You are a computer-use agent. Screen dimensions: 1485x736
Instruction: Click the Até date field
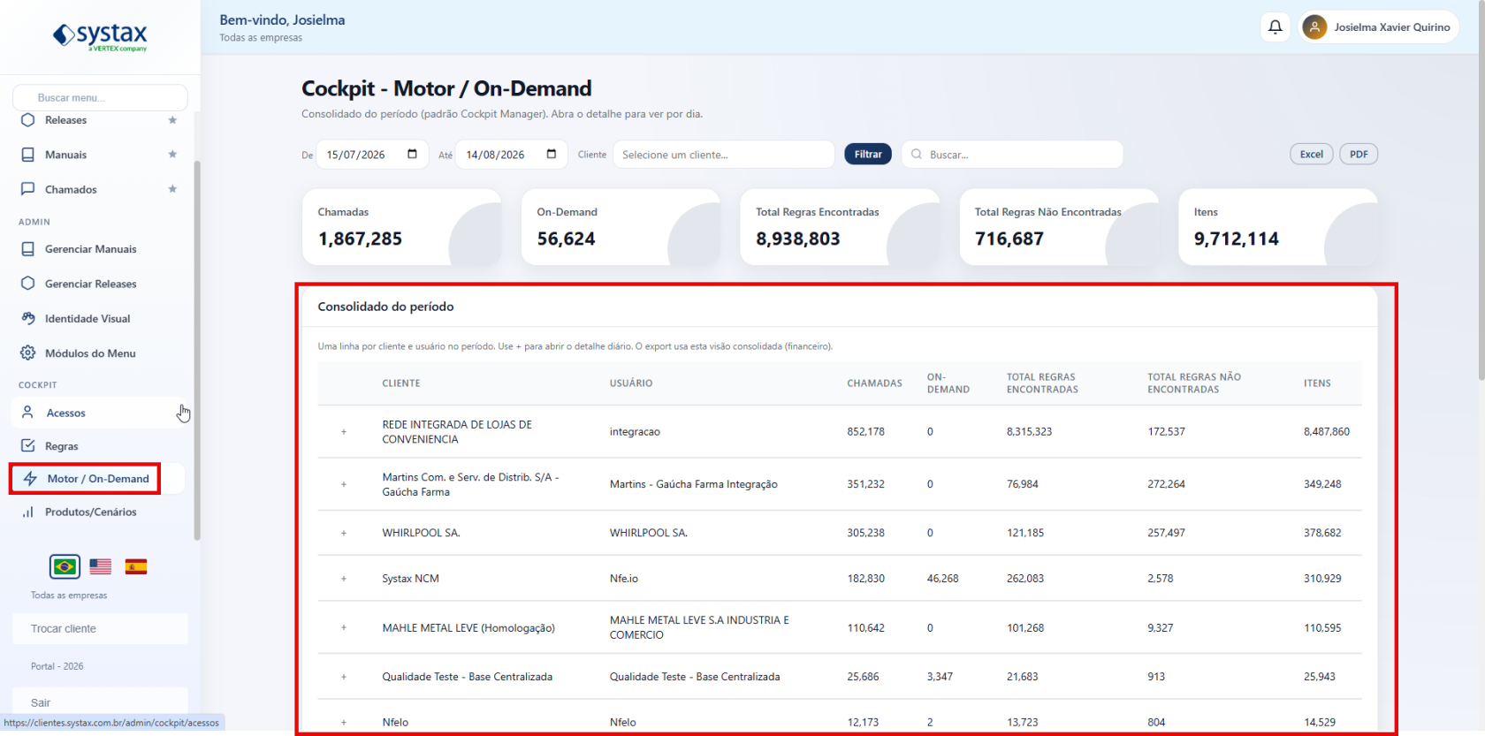512,155
